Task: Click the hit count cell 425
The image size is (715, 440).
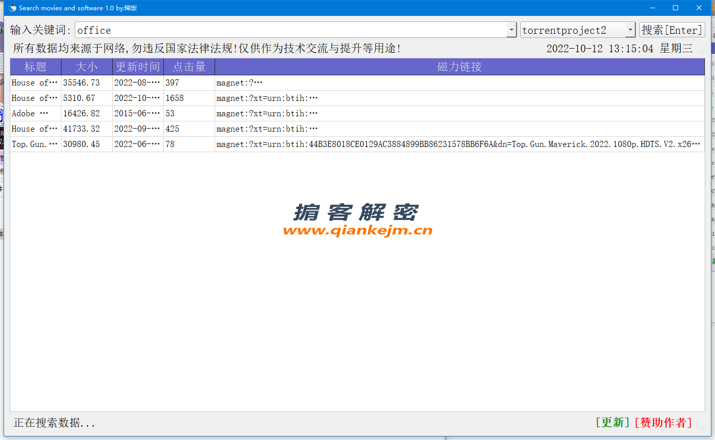Action: click(190, 129)
